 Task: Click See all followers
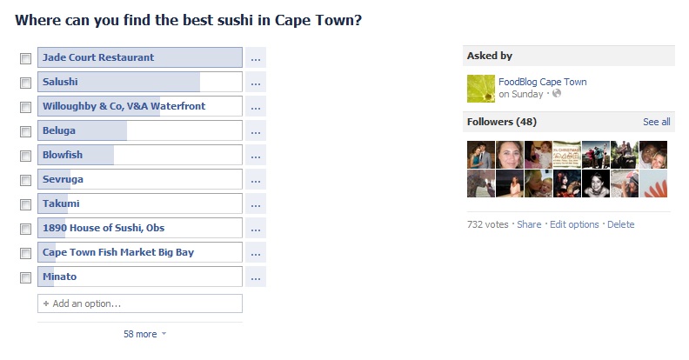pyautogui.click(x=656, y=122)
